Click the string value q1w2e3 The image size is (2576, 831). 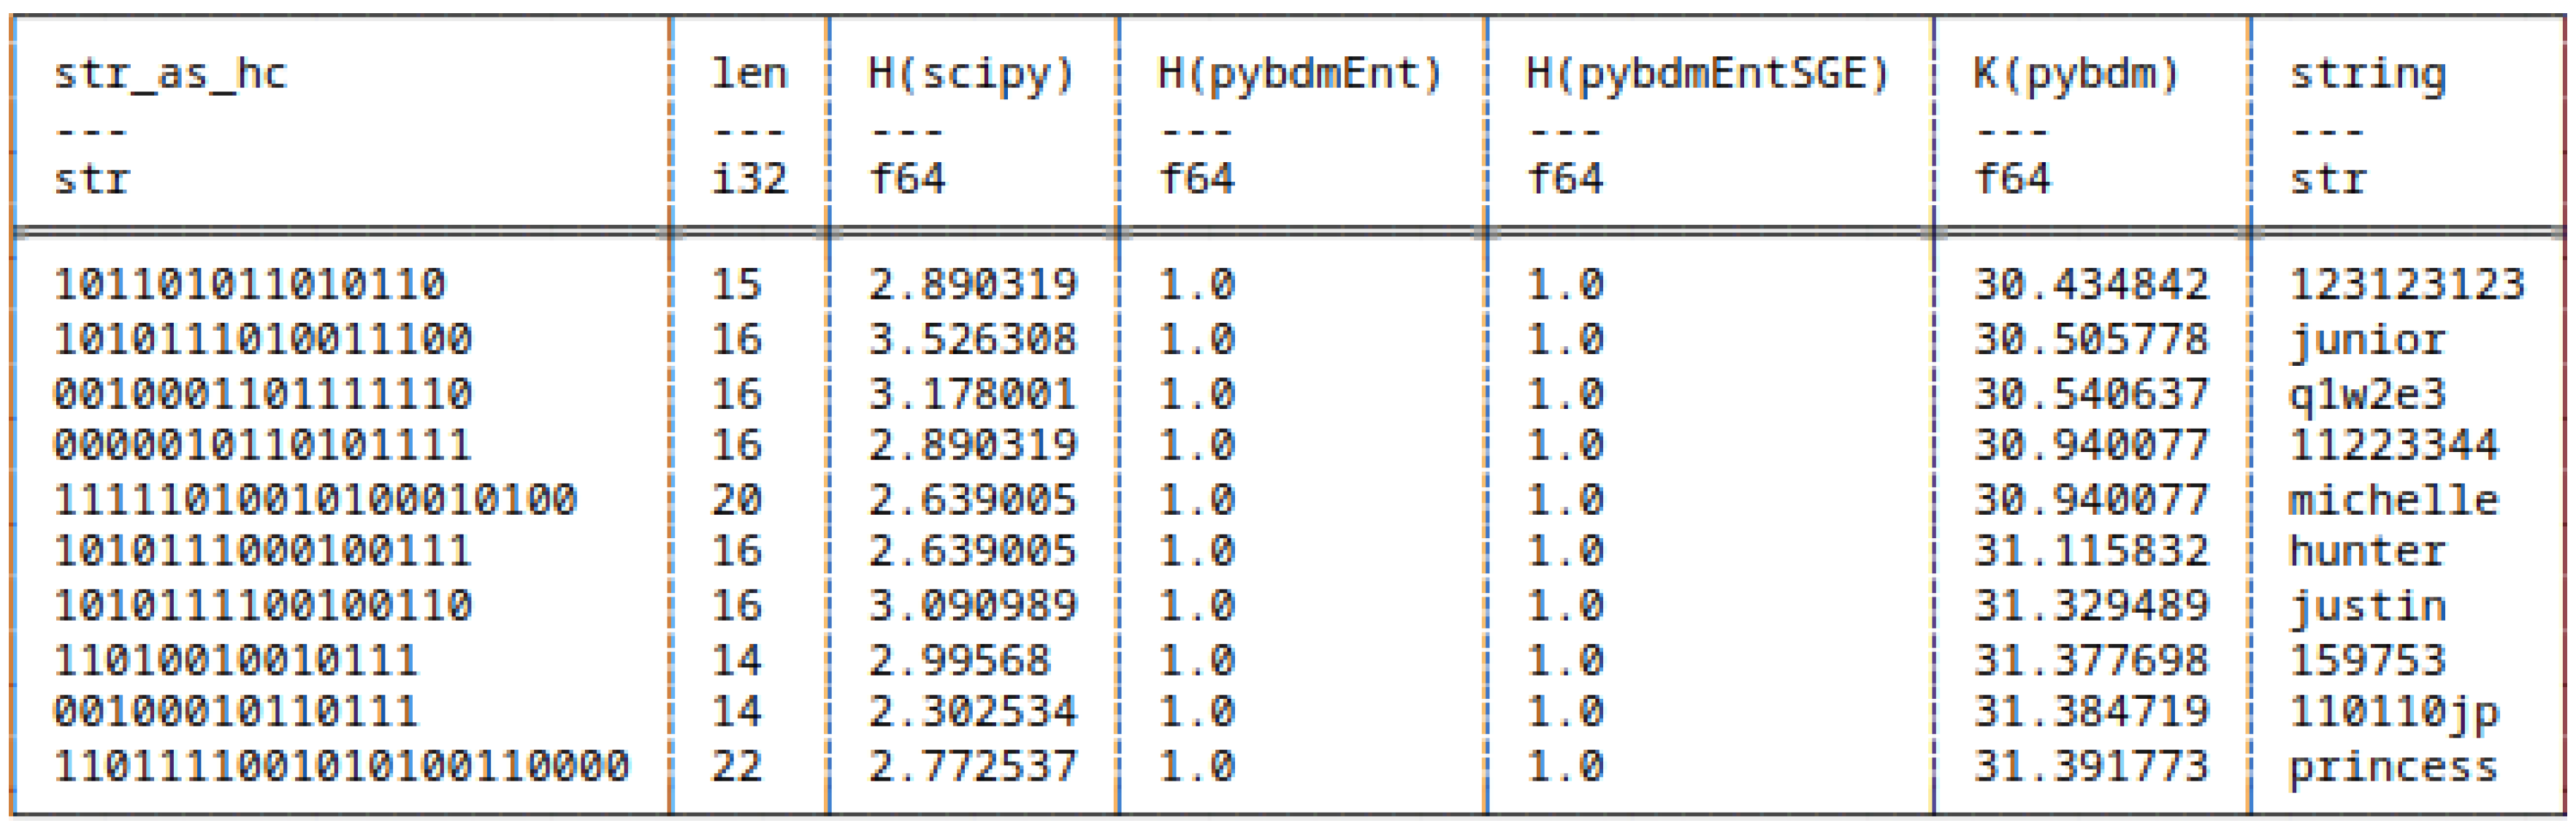coord(2367,394)
